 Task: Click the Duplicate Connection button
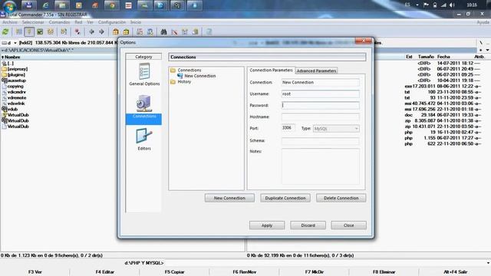pyautogui.click(x=285, y=198)
